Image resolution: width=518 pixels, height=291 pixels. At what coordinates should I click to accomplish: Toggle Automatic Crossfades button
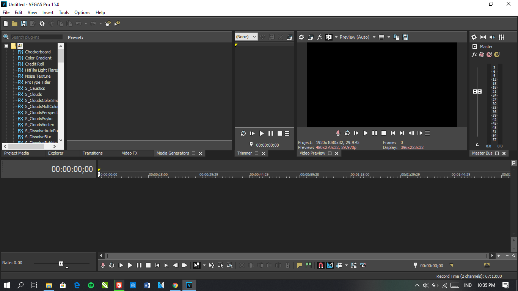330,265
